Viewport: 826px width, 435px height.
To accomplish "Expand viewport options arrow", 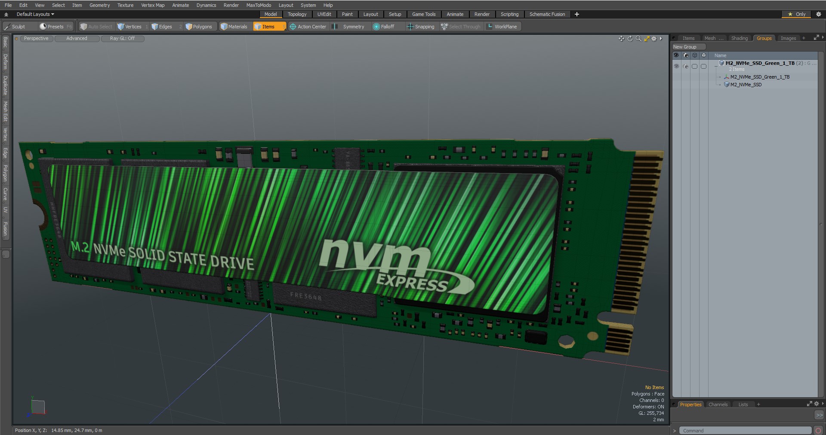I will (x=661, y=39).
